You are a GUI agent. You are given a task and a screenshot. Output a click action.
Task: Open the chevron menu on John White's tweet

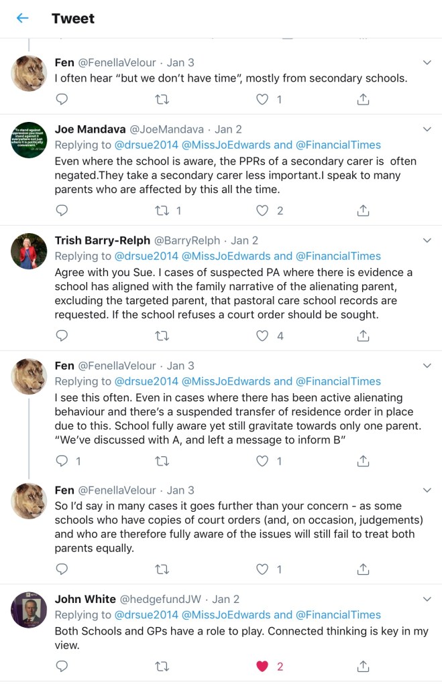pos(427,599)
